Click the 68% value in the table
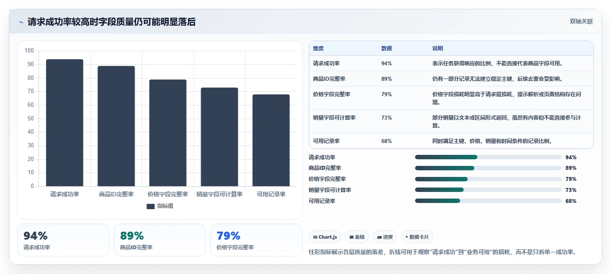 pyautogui.click(x=386, y=141)
